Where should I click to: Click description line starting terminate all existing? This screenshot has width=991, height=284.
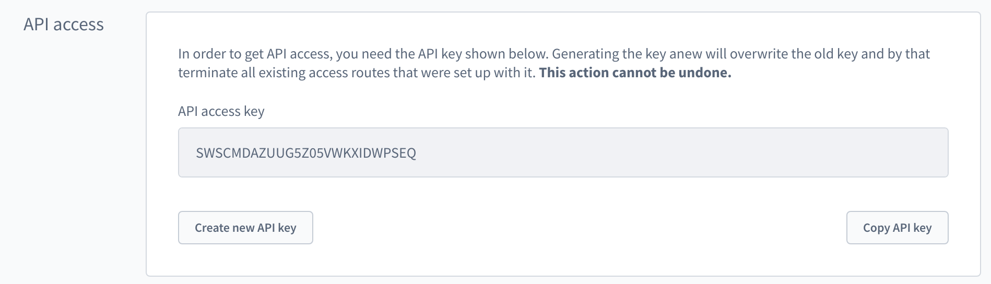[x=455, y=73]
